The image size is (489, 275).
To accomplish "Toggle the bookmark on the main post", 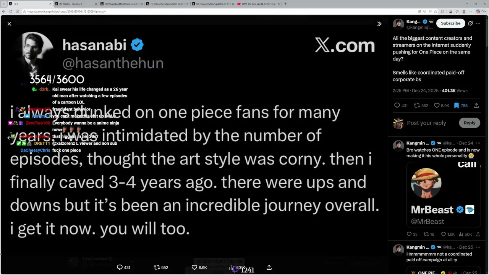I will (456, 105).
